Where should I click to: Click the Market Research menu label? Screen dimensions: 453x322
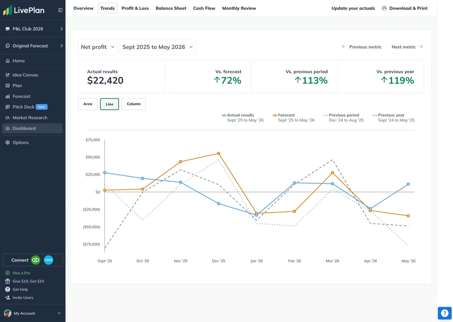tap(30, 118)
